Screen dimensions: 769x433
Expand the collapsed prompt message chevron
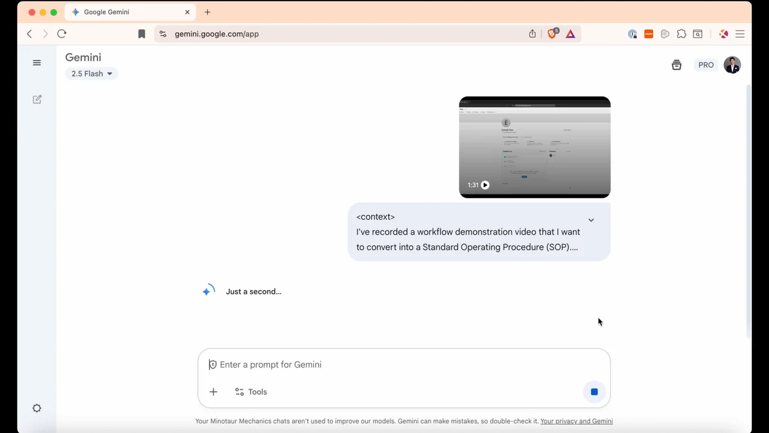click(591, 220)
